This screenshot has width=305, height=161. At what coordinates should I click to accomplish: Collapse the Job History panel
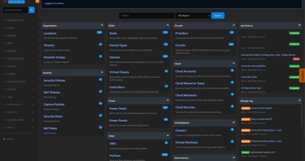click(x=299, y=25)
